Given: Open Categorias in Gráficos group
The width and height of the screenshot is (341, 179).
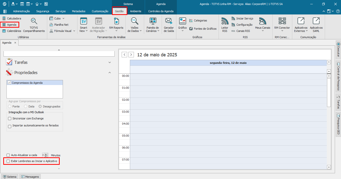Looking at the screenshot, I should tap(198, 20).
